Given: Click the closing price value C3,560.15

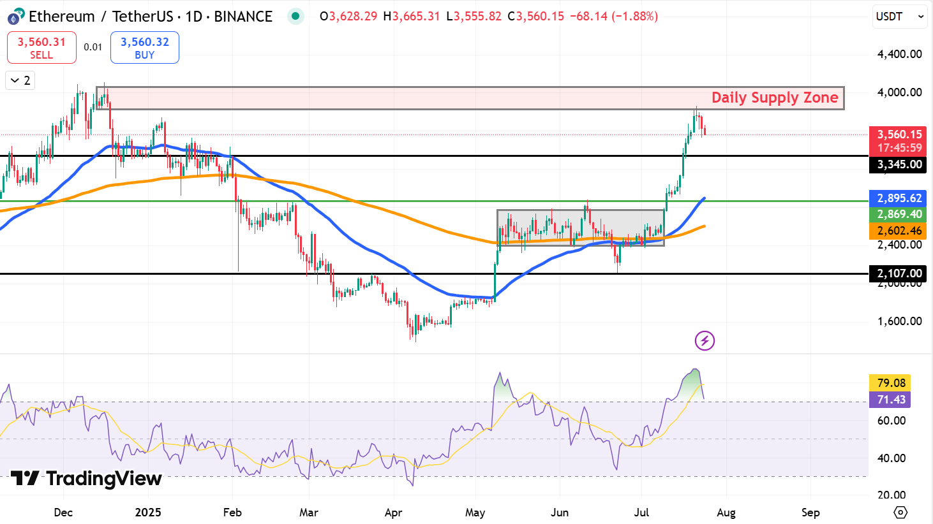Looking at the screenshot, I should pyautogui.click(x=536, y=16).
